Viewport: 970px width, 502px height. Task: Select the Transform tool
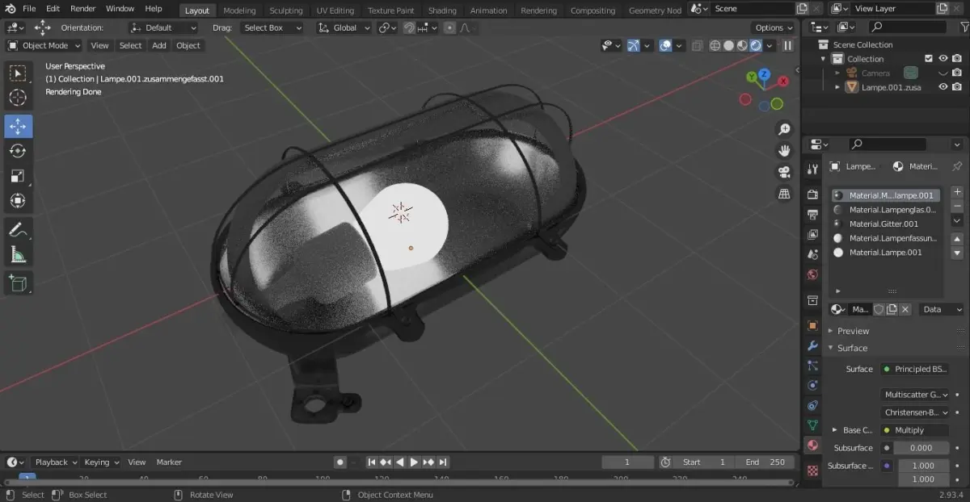click(18, 201)
